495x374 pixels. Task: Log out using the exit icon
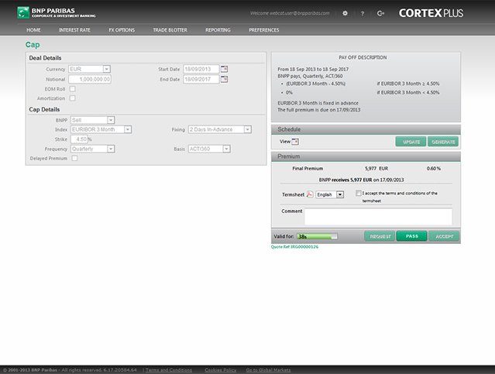coord(380,13)
